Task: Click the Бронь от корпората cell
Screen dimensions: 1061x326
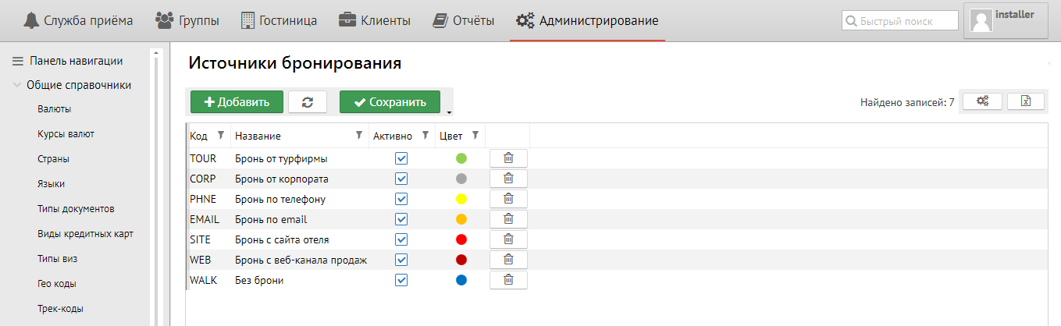Action: point(300,179)
